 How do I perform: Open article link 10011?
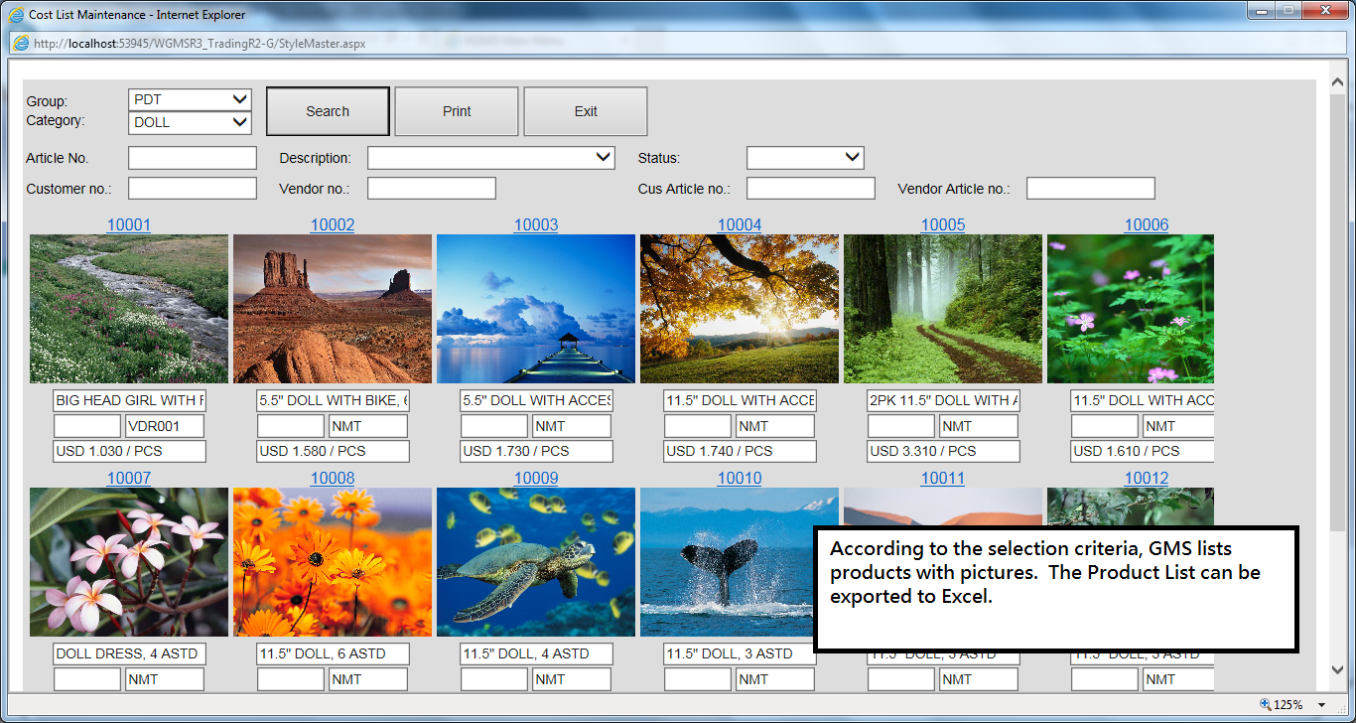pyautogui.click(x=943, y=478)
